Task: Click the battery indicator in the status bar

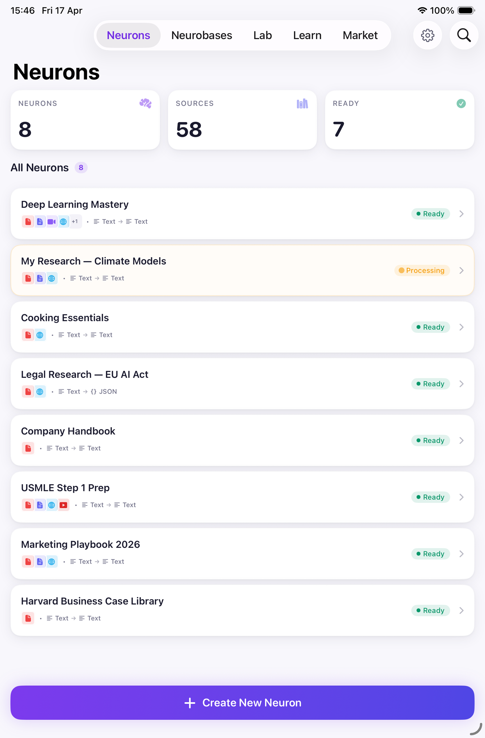Action: tap(466, 10)
